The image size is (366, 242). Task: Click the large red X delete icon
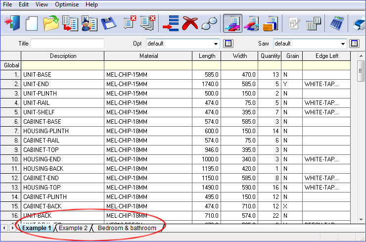pyautogui.click(x=190, y=23)
